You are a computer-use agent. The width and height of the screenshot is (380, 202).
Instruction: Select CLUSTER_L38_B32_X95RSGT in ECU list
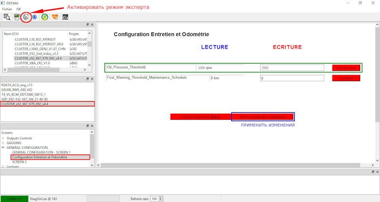pos(35,39)
